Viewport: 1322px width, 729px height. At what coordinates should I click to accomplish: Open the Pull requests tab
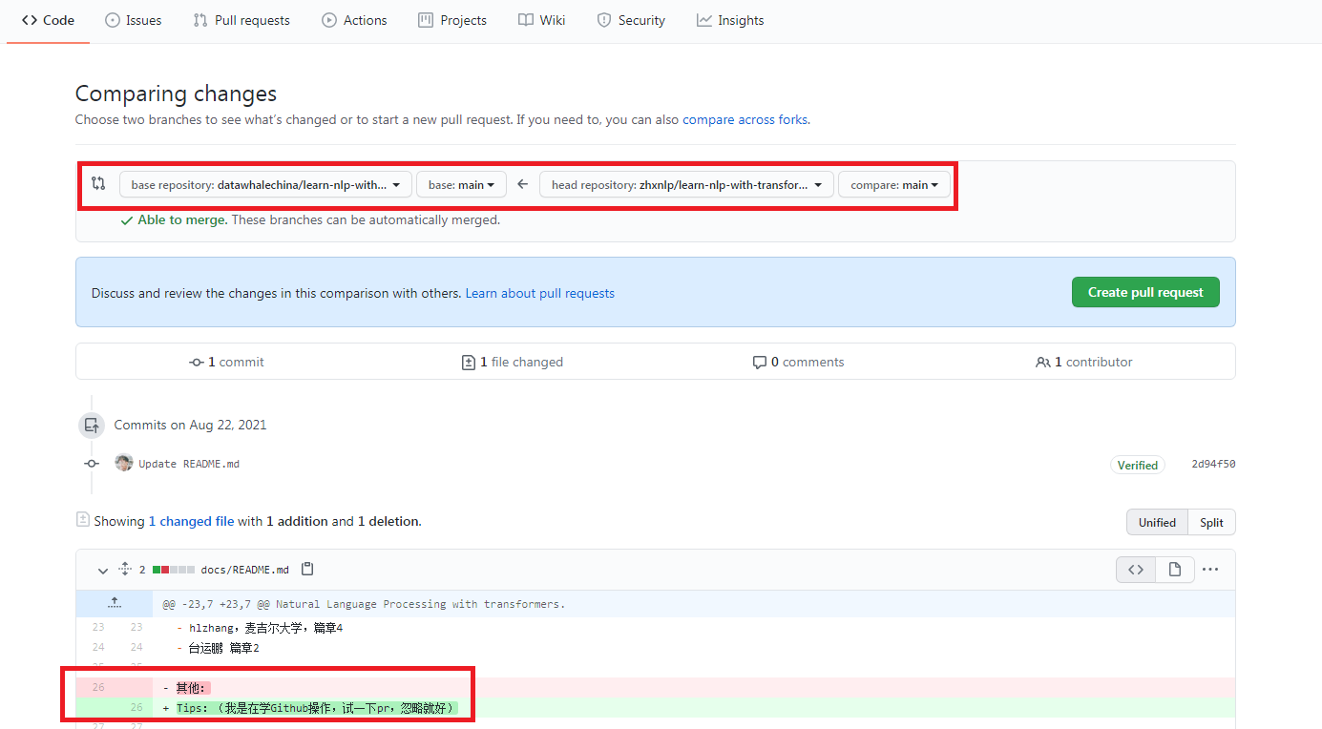coord(241,20)
